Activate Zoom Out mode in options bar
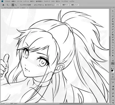115x105 pixels. (16, 5)
